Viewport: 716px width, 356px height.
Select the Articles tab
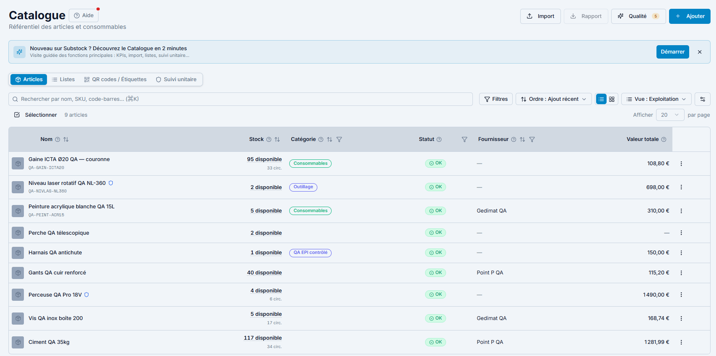(29, 79)
